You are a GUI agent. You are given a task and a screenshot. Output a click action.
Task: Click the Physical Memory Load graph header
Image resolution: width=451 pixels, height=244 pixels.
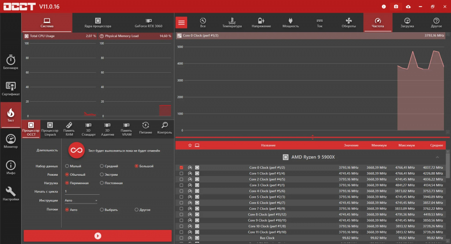[136, 36]
